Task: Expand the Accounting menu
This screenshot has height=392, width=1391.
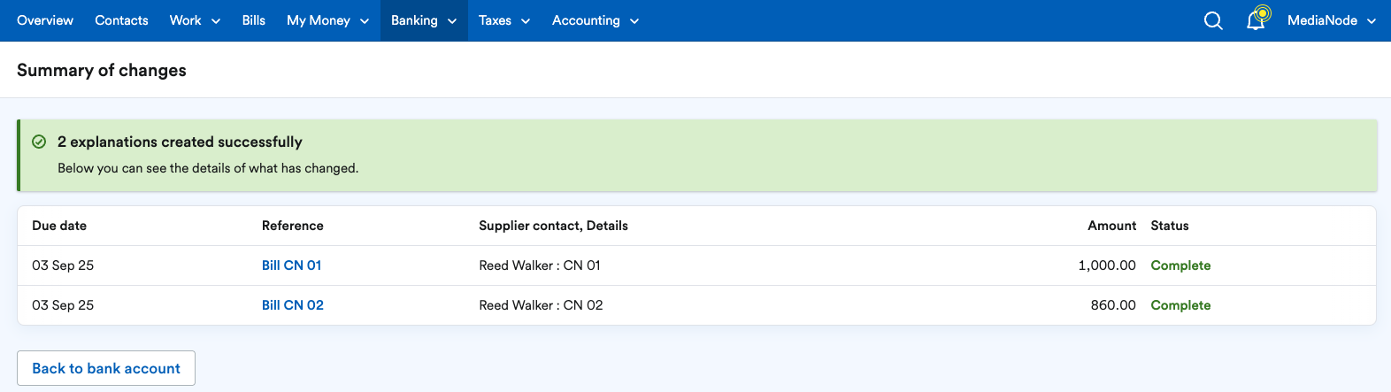Action: (x=596, y=20)
